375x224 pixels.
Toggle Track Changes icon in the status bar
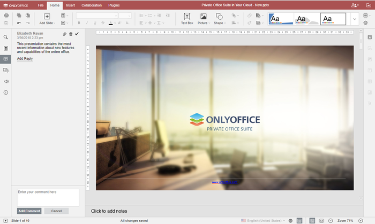299,221
